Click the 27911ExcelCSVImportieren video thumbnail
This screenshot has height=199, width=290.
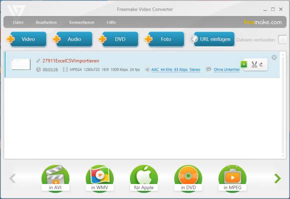[x=21, y=64]
